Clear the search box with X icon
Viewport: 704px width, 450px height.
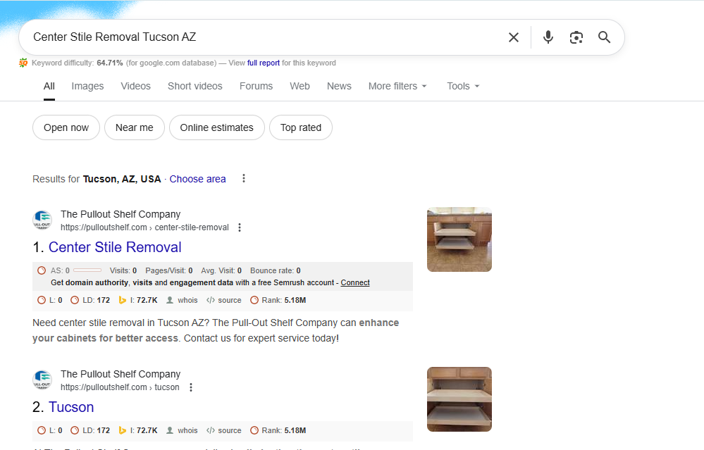[514, 37]
